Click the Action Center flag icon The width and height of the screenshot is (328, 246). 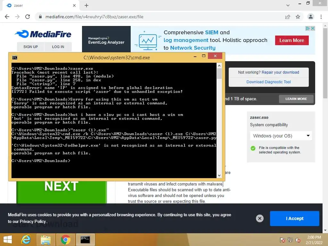tap(283, 240)
